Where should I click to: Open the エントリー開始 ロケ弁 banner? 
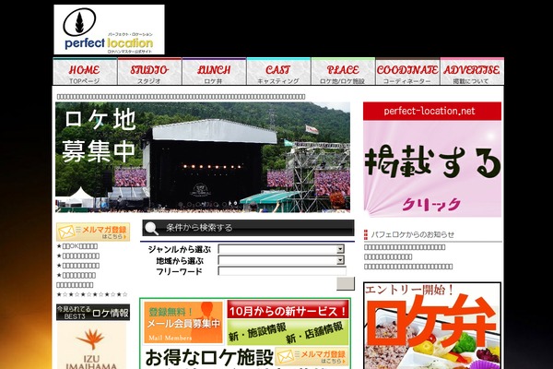click(x=432, y=326)
